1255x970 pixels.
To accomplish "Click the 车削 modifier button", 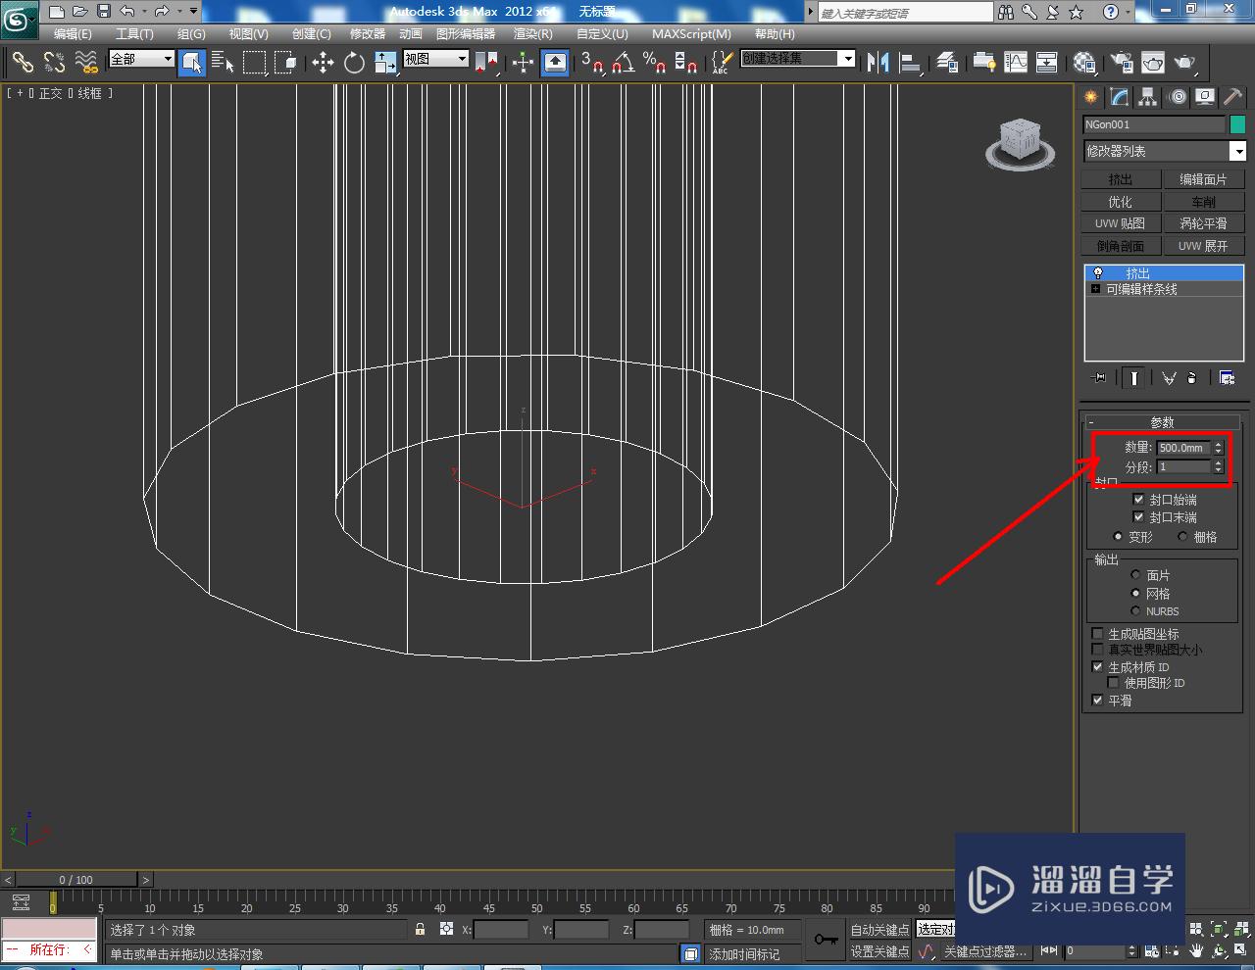I will coord(1203,202).
